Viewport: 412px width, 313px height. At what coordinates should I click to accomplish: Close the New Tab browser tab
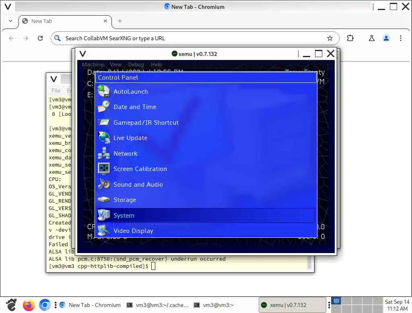point(105,21)
